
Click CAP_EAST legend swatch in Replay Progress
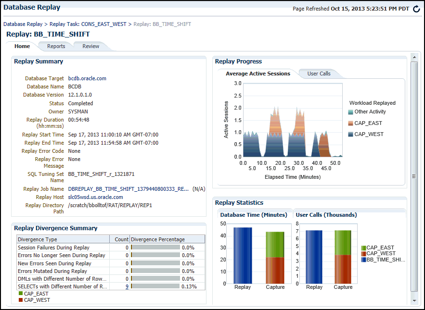(x=351, y=123)
